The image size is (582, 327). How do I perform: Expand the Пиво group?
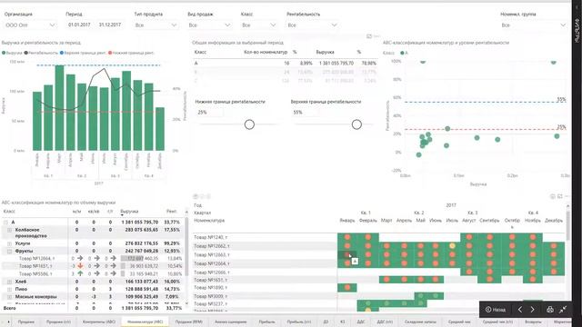(10, 289)
